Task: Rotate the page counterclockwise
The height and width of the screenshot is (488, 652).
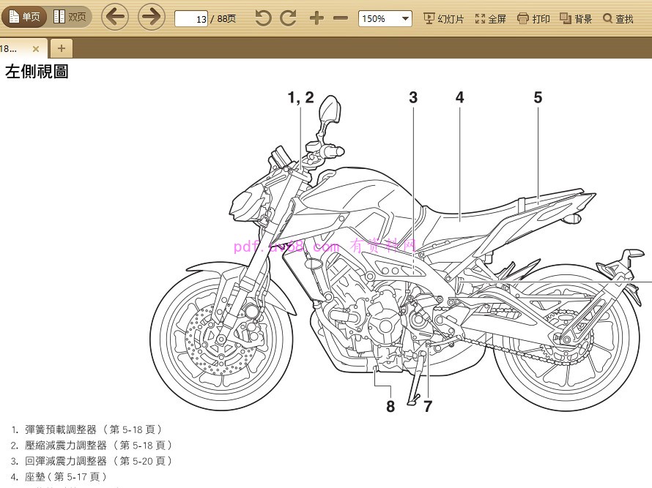Action: pyautogui.click(x=262, y=16)
